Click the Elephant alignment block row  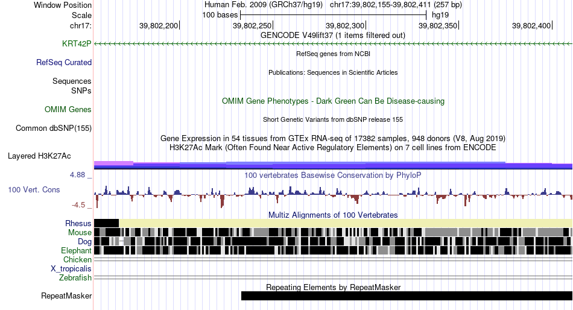pyautogui.click(x=334, y=250)
